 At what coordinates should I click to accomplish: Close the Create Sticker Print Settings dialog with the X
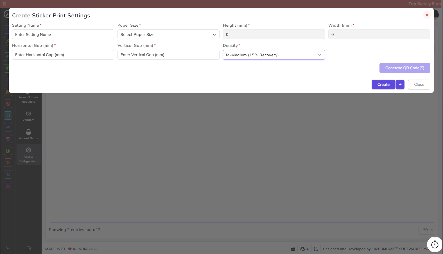click(x=427, y=15)
